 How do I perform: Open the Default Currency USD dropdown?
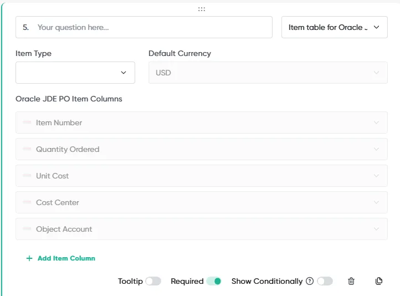268,73
